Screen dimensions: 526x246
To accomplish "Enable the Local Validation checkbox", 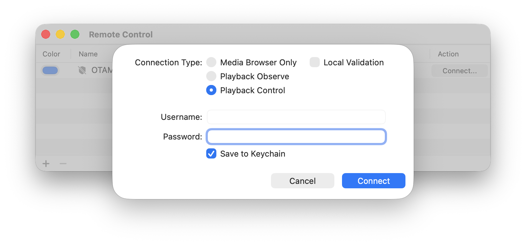I will click(x=314, y=62).
